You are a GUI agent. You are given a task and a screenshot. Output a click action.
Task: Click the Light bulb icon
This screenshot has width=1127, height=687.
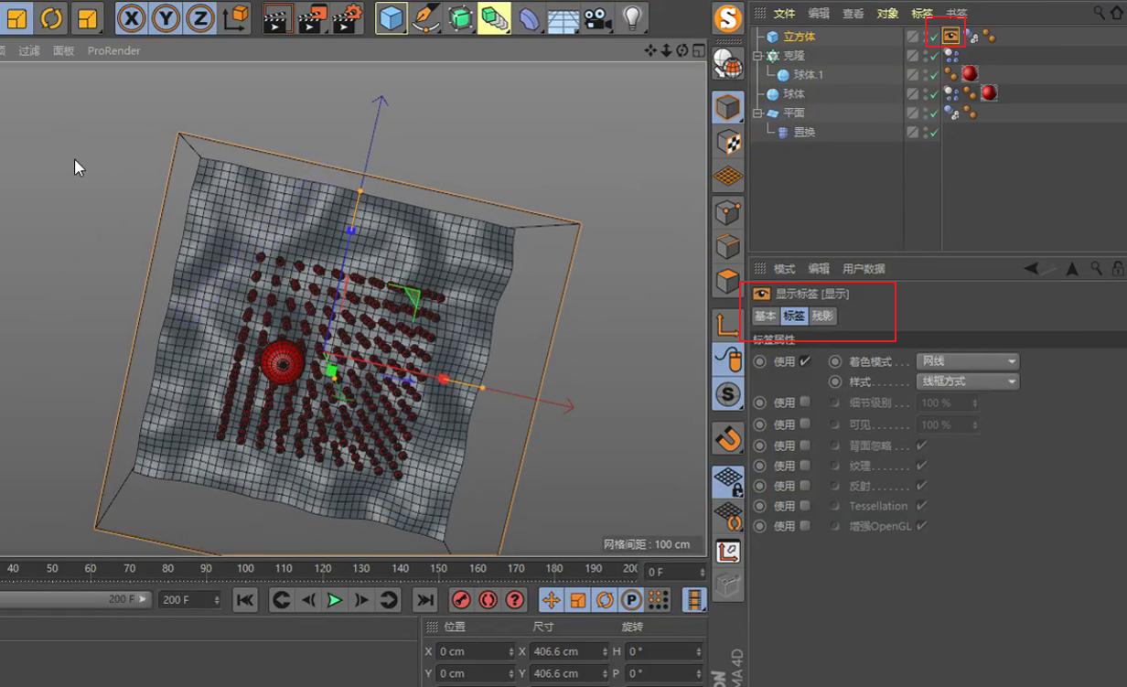pos(631,17)
